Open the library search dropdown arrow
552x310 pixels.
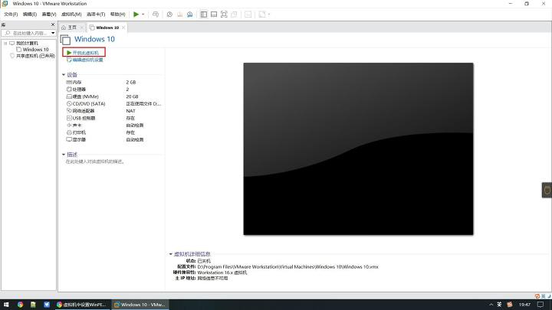pyautogui.click(x=53, y=33)
